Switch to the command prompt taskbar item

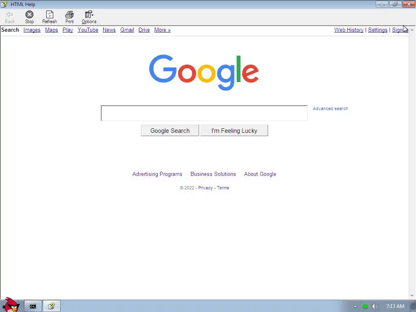33,306
